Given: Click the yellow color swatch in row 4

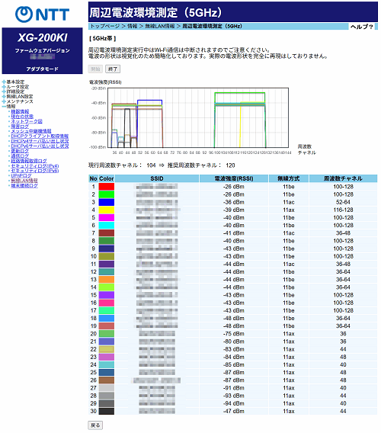Looking at the screenshot, I should [107, 210].
